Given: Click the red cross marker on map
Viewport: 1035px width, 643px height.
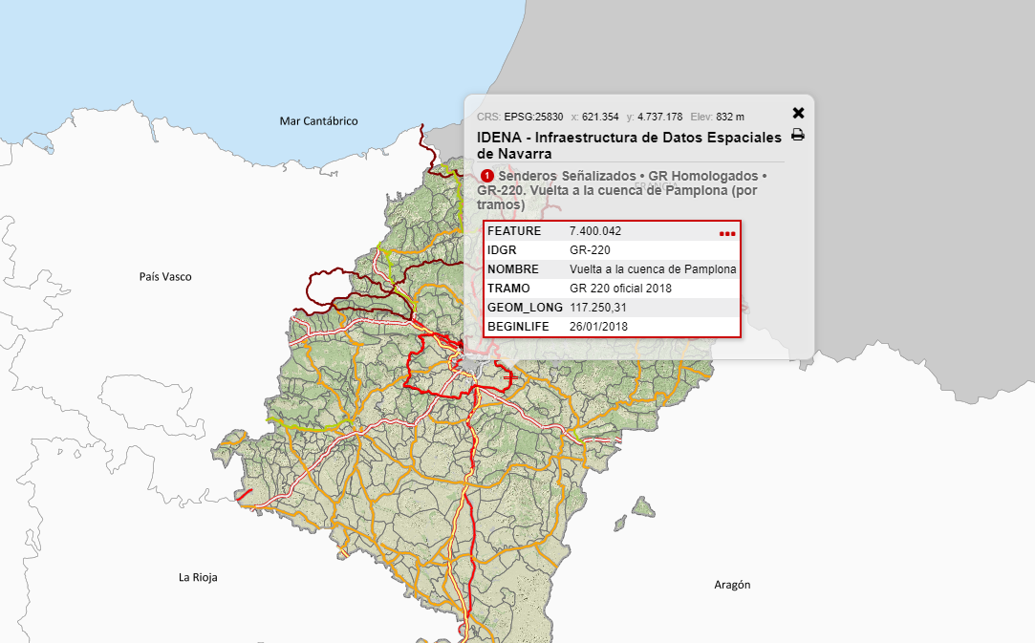Looking at the screenshot, I should (x=509, y=378).
